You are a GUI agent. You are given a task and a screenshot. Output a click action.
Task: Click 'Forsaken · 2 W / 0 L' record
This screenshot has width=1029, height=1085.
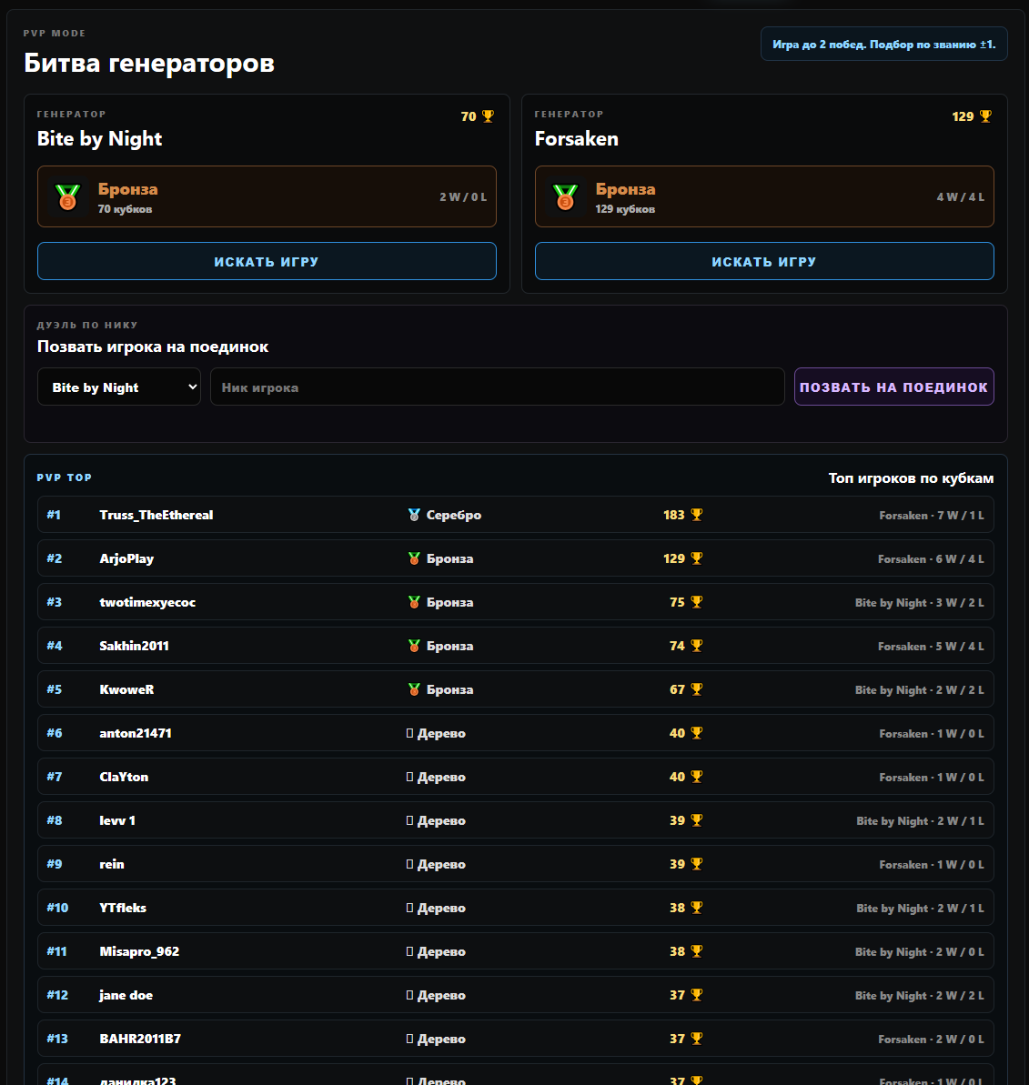point(931,1039)
